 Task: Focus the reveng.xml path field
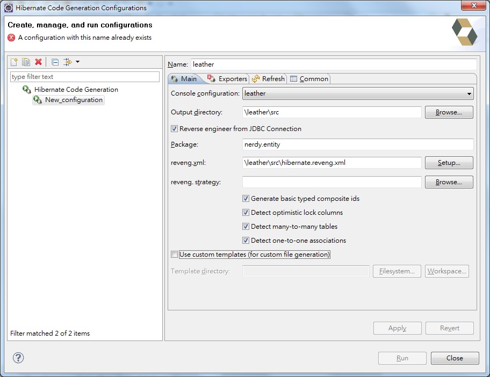click(x=332, y=163)
